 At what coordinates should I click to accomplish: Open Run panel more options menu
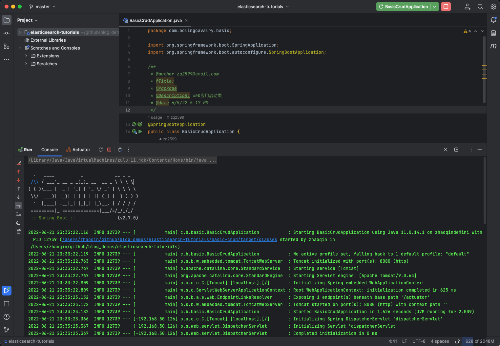pyautogui.click(x=129, y=150)
